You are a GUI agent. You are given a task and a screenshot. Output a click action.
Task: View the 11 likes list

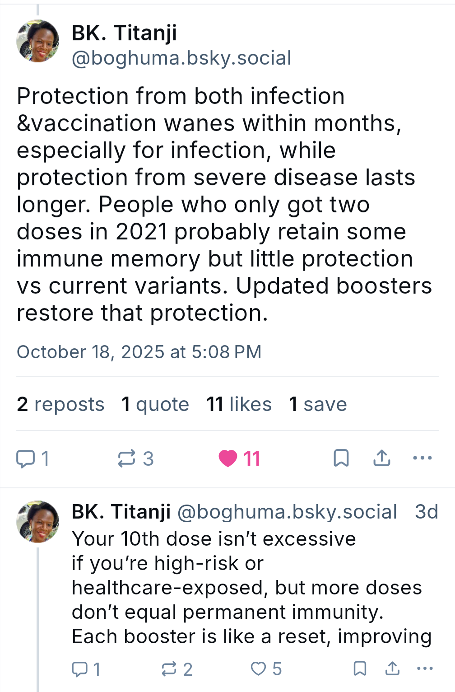click(239, 404)
